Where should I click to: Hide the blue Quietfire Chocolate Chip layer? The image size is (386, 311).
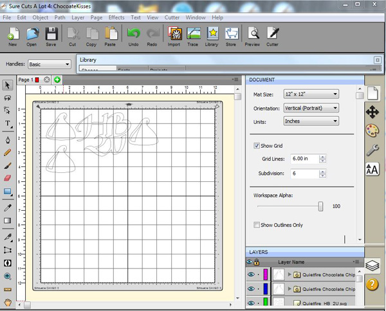(251, 289)
